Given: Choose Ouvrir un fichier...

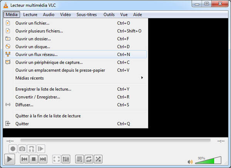Looking at the screenshot, I should tap(75, 23).
